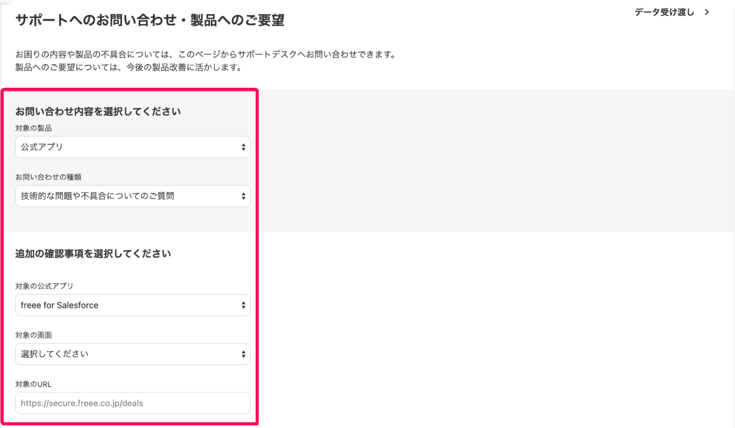
Task: Open the お問い合わせの種類 dropdown
Action: click(132, 196)
